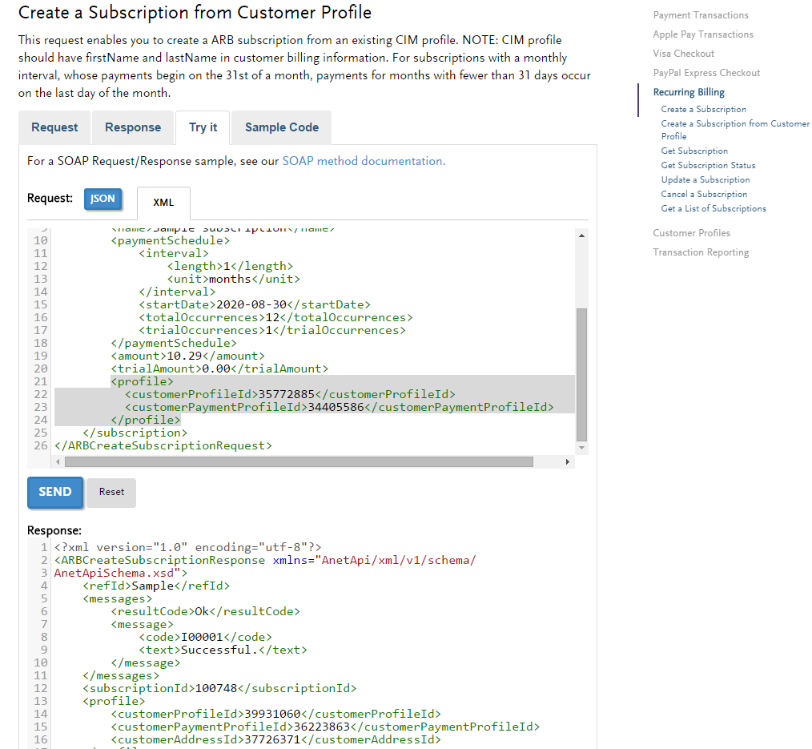Screen dimensions: 812x749
Task: Click the horizontal scroll right arrow
Action: 568,462
